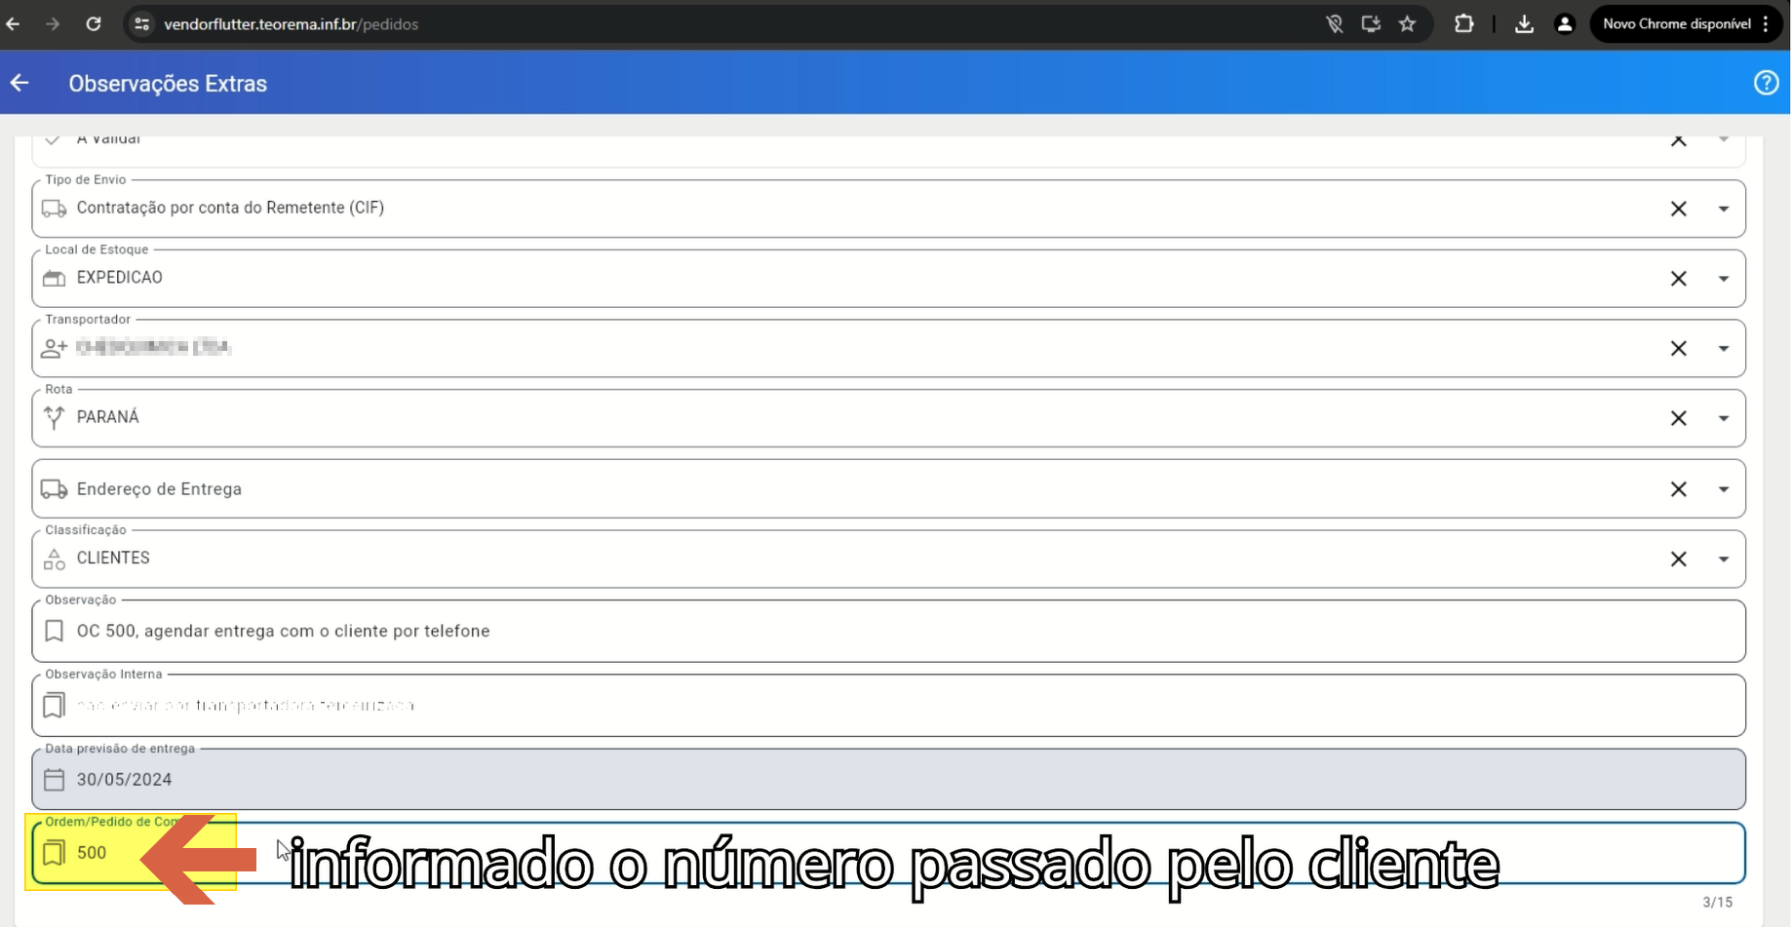Screen dimensions: 1792x927
Task: Click the Ordem/Pedido de Compra value 500
Action: pos(92,853)
